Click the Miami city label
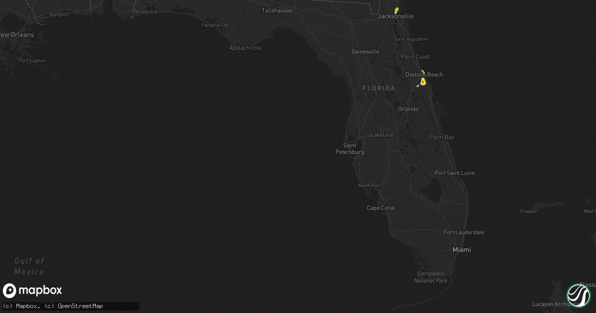Viewport: 596px width, 313px height. click(462, 250)
